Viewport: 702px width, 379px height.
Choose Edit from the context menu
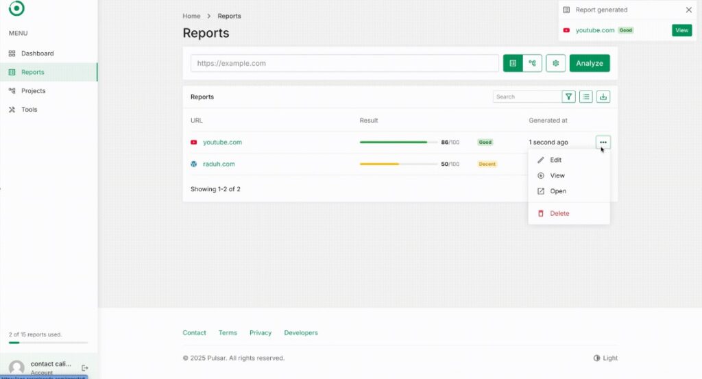(555, 160)
